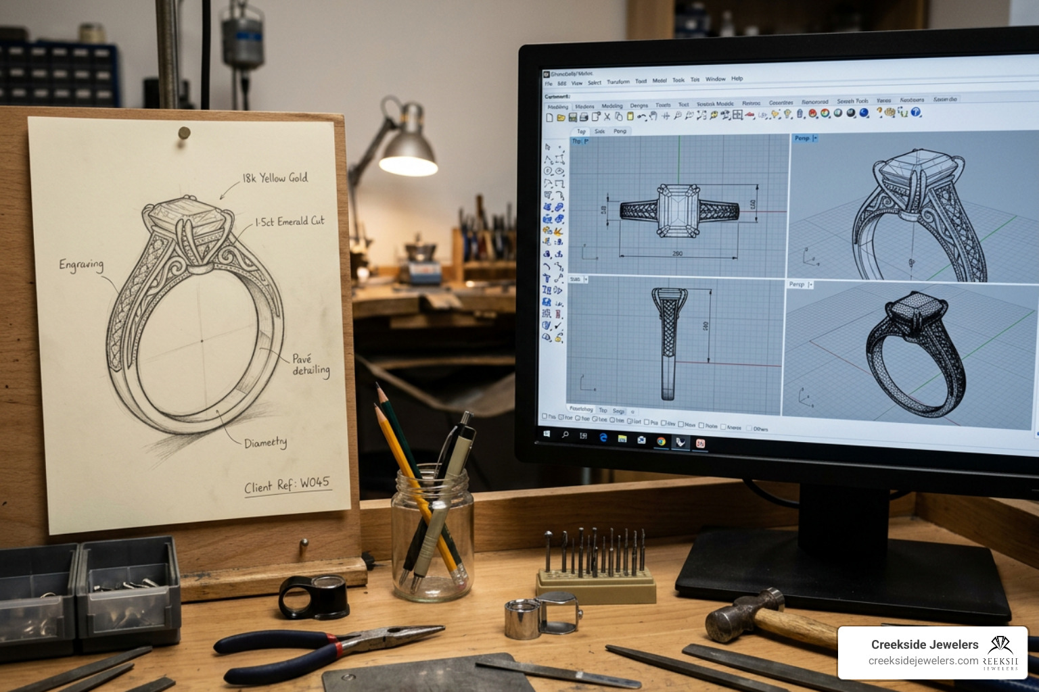
Task: Open taskbar search magnifier
Action: (565, 435)
